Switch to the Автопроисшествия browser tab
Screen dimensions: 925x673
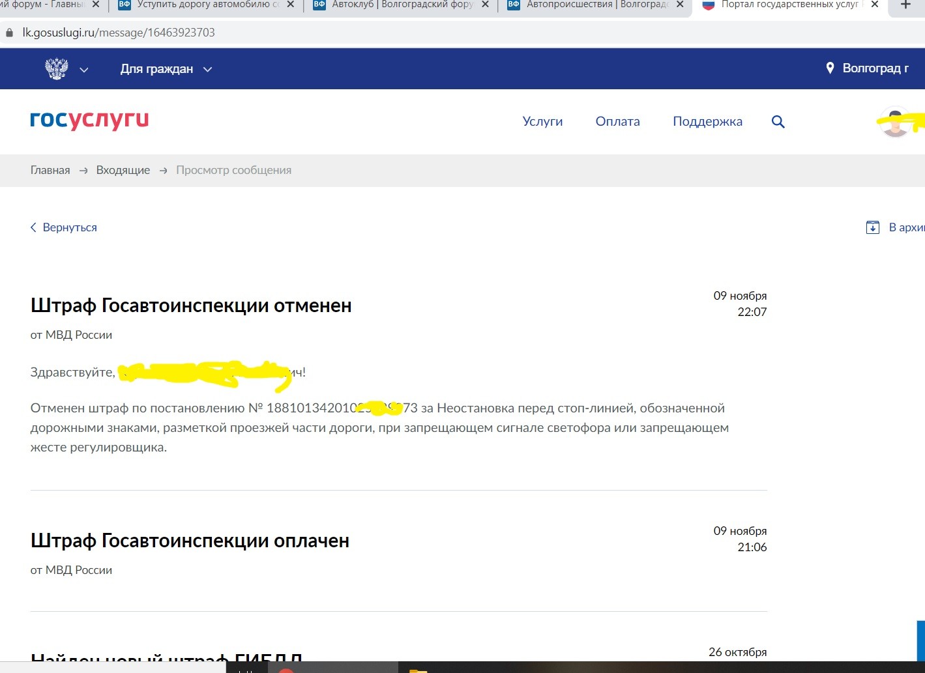(596, 5)
